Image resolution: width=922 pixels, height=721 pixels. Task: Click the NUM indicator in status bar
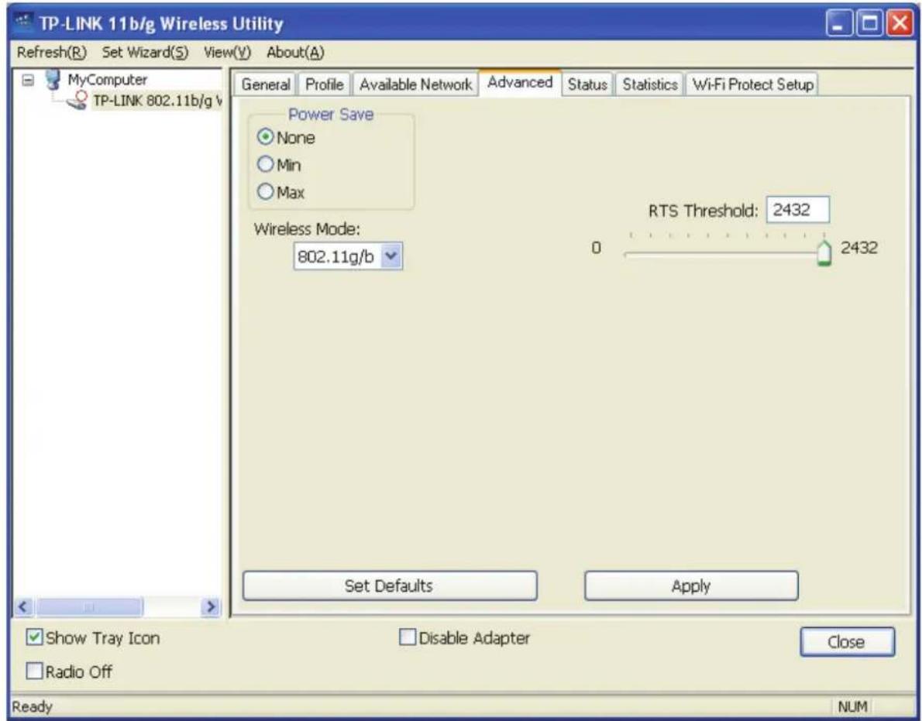tap(852, 707)
